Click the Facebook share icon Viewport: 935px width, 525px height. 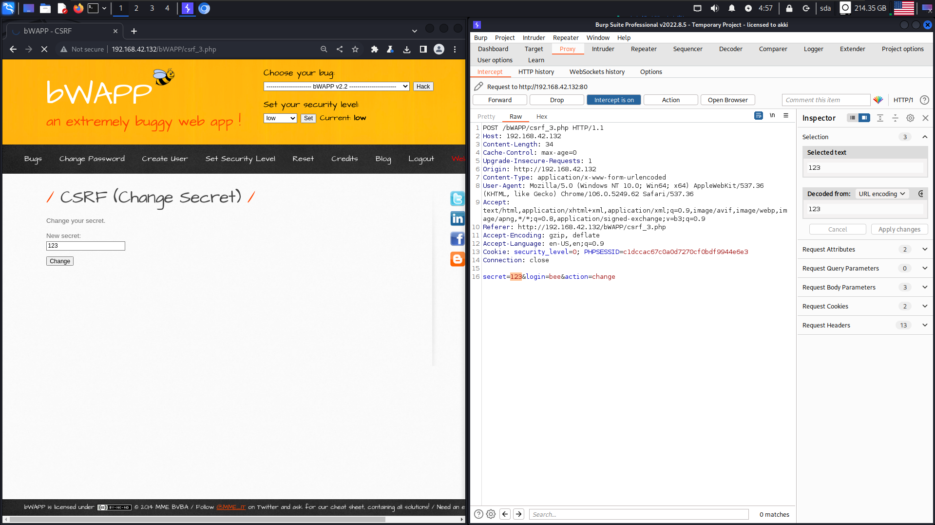[458, 239]
